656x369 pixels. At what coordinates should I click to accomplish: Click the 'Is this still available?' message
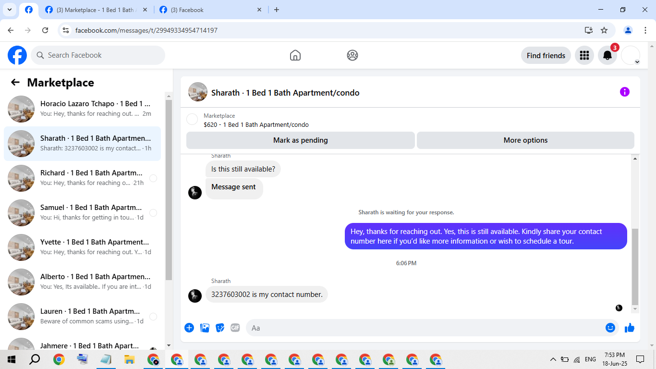(x=243, y=169)
